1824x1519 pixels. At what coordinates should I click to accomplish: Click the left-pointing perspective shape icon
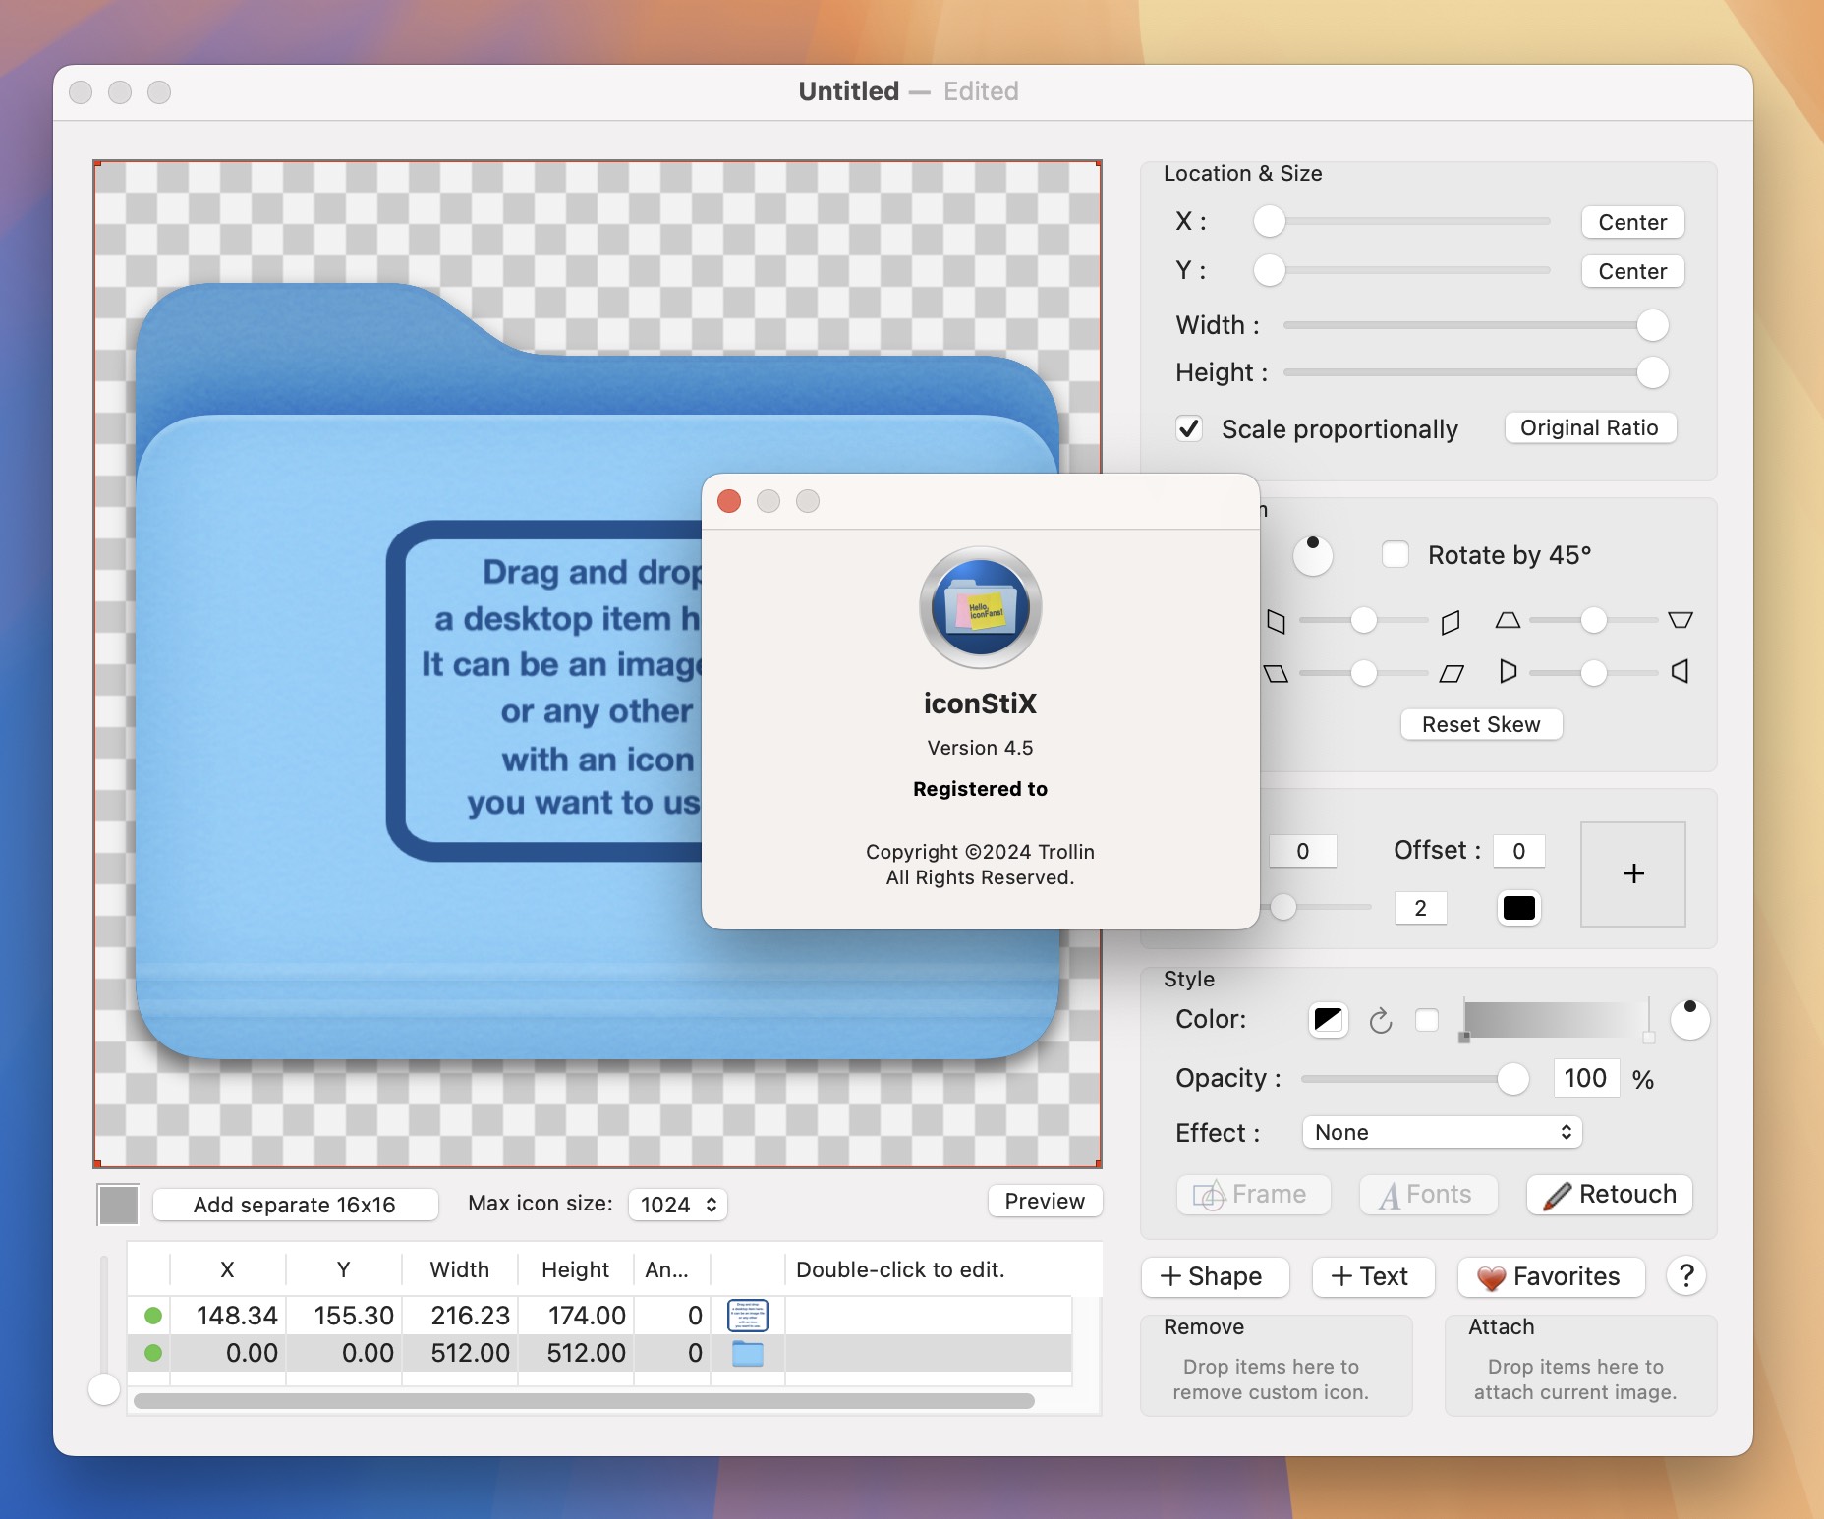tap(1681, 672)
